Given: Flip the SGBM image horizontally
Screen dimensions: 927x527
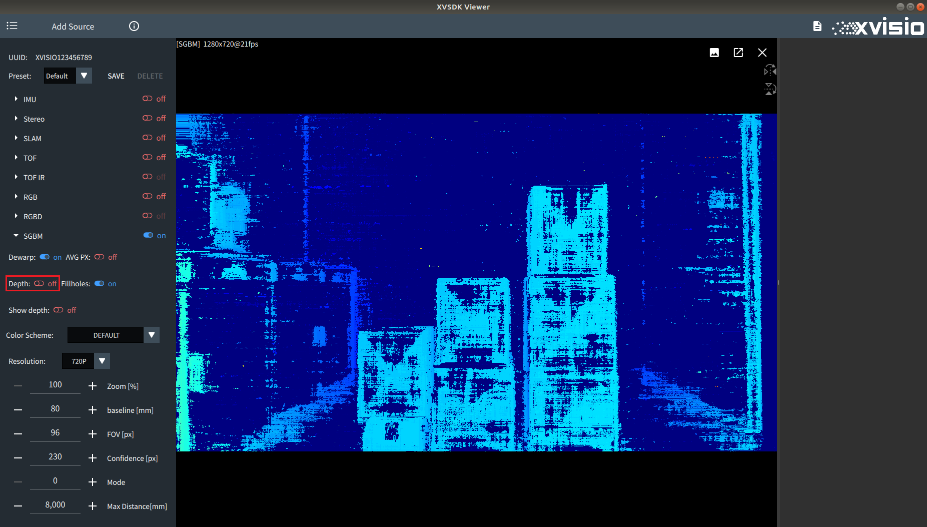Looking at the screenshot, I should click(x=770, y=71).
